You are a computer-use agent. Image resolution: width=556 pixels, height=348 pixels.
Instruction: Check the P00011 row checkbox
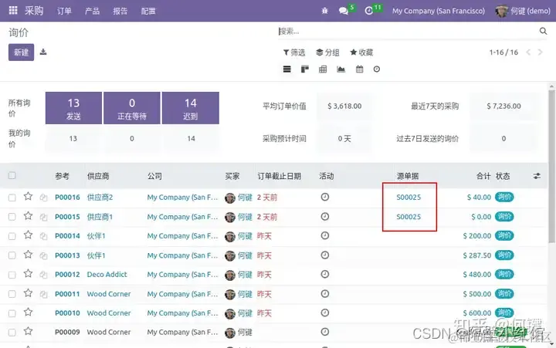12,294
